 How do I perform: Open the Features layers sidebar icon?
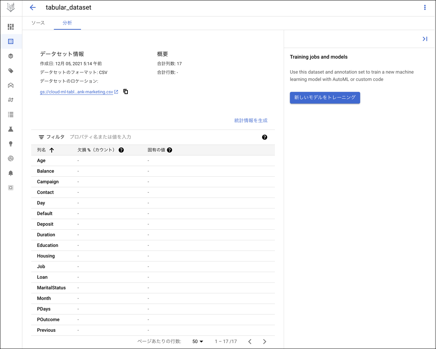pyautogui.click(x=11, y=56)
